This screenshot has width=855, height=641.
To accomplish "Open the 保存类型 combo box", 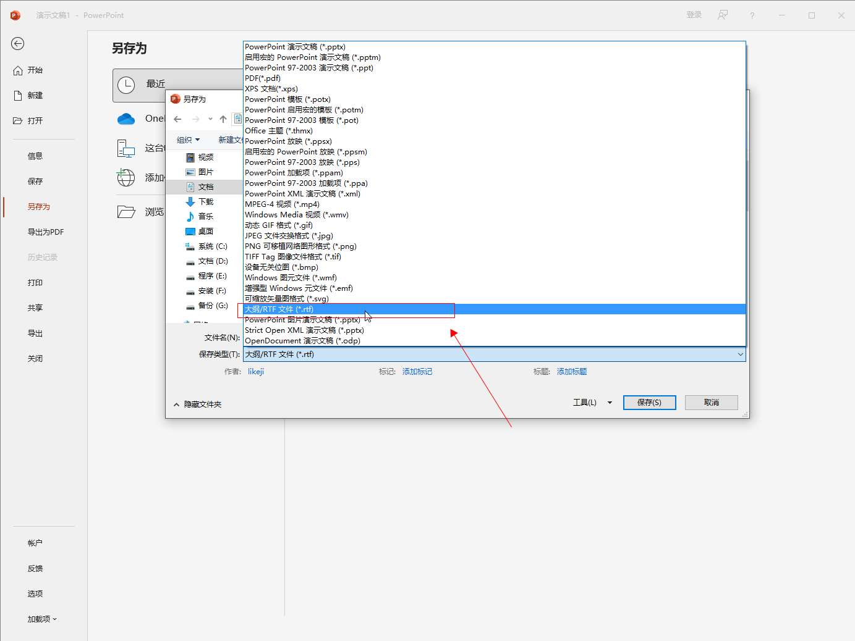I will 495,354.
